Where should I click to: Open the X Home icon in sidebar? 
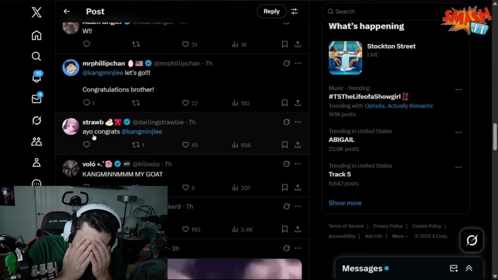pos(37,35)
